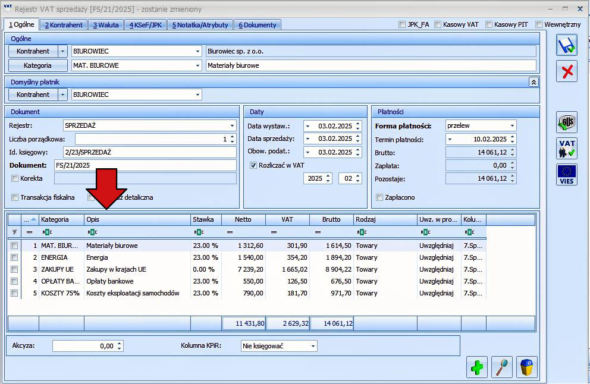
Task: Open the Kontrahent button arrow in Ogólne
Action: click(x=63, y=51)
